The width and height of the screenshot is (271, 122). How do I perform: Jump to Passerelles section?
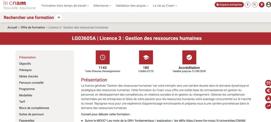click(x=27, y=120)
